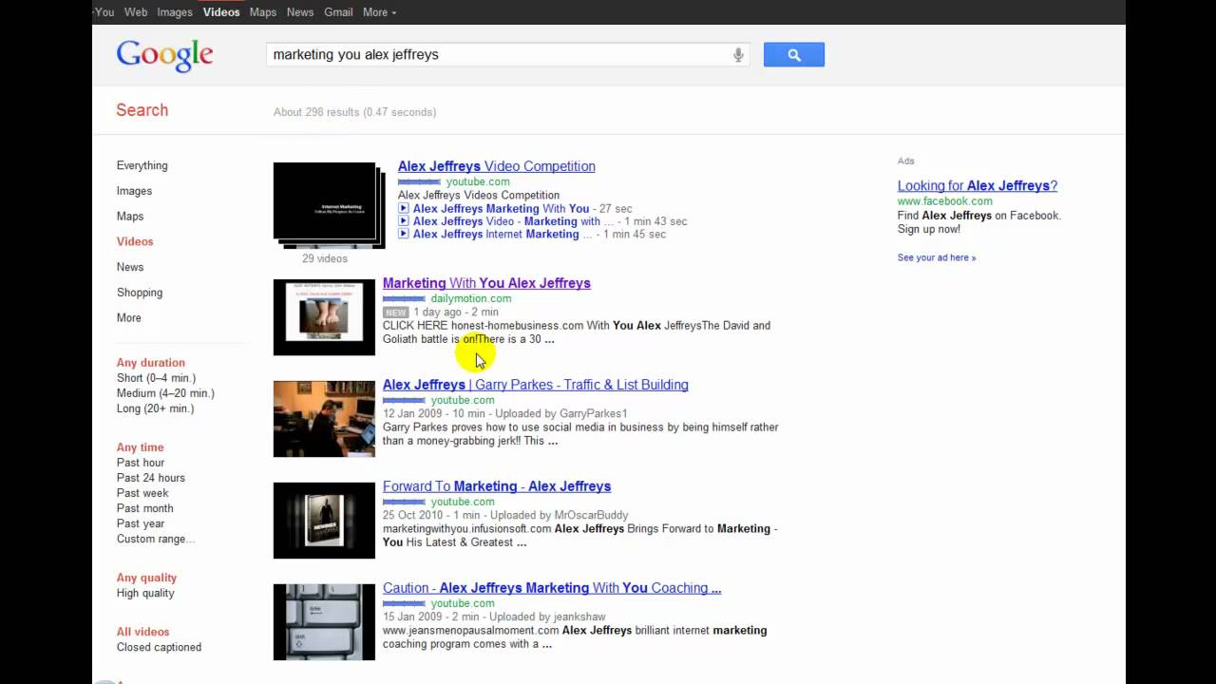Filter results to Past 24 hours
Viewport: 1216px width, 684px height.
pyautogui.click(x=151, y=478)
